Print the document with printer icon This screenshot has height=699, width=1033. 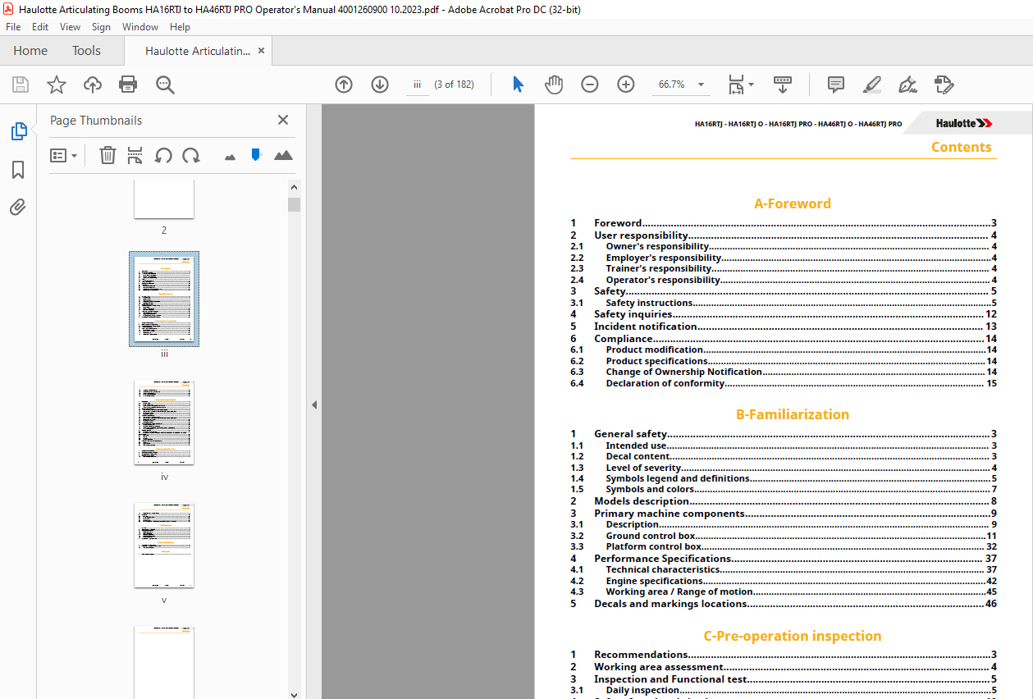(x=128, y=85)
